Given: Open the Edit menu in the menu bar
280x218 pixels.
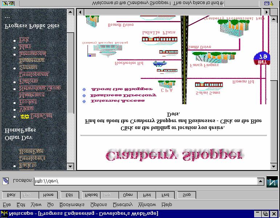Looking at the screenshot, I should coord(21,205).
